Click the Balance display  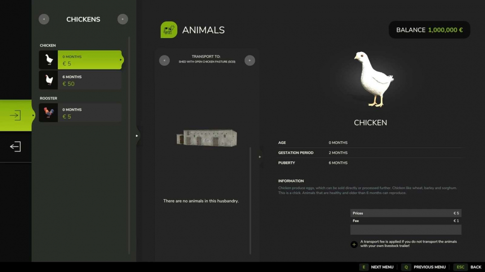tap(429, 30)
